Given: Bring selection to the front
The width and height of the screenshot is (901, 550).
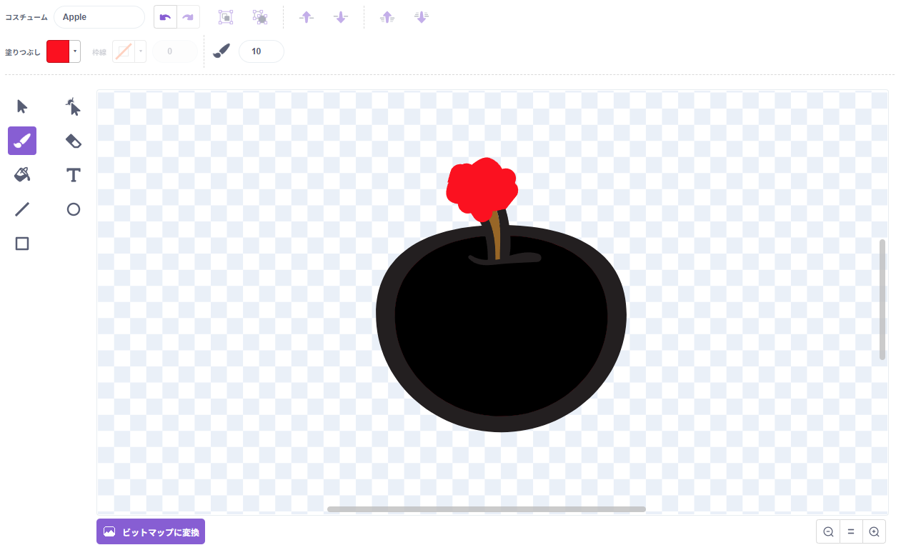Looking at the screenshot, I should (387, 17).
